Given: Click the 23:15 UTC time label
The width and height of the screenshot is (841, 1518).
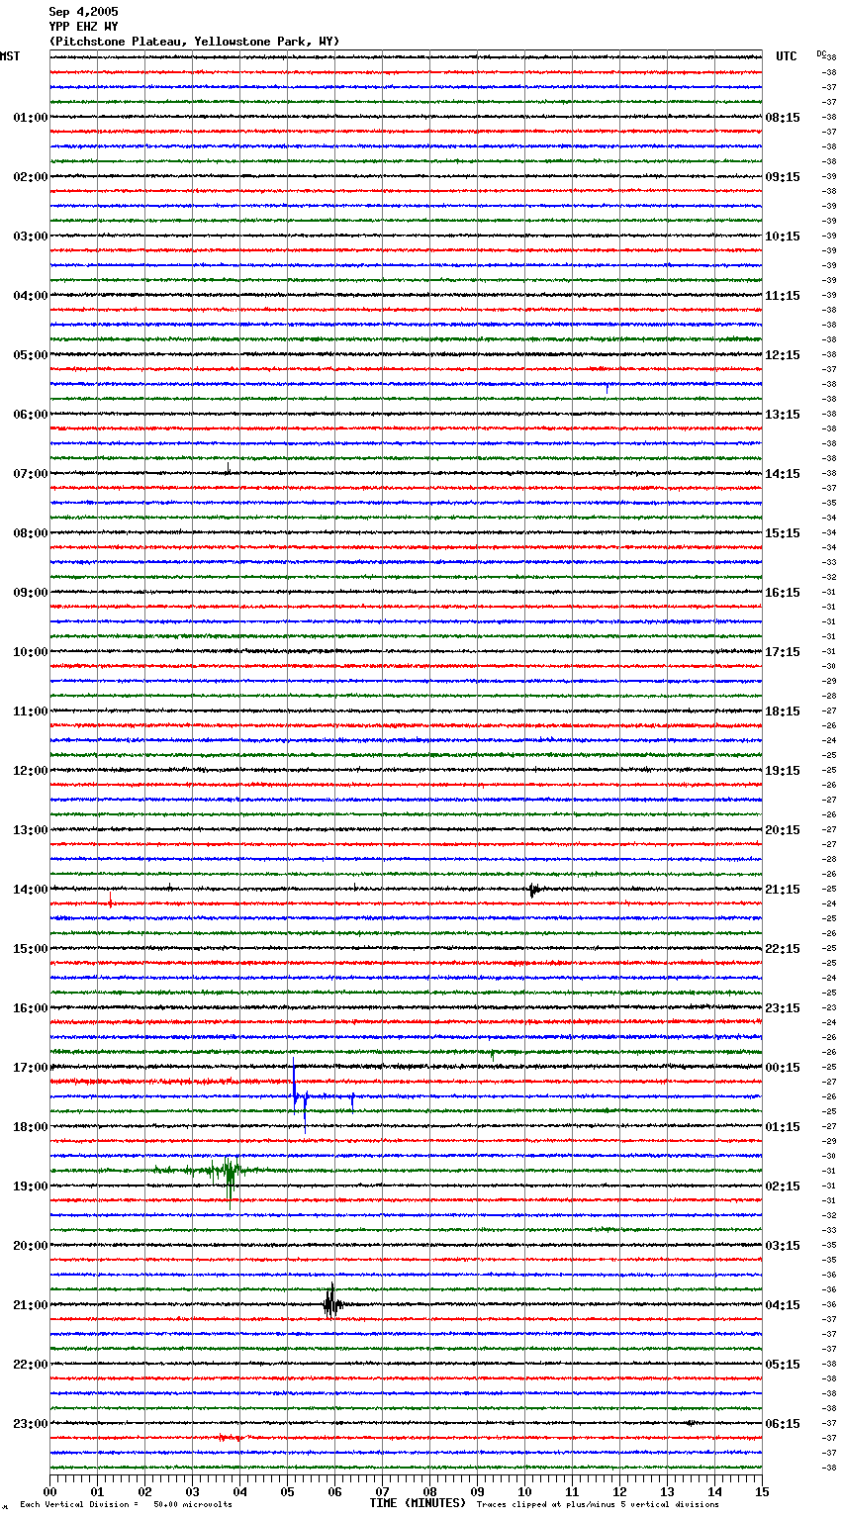Looking at the screenshot, I should pyautogui.click(x=783, y=1008).
